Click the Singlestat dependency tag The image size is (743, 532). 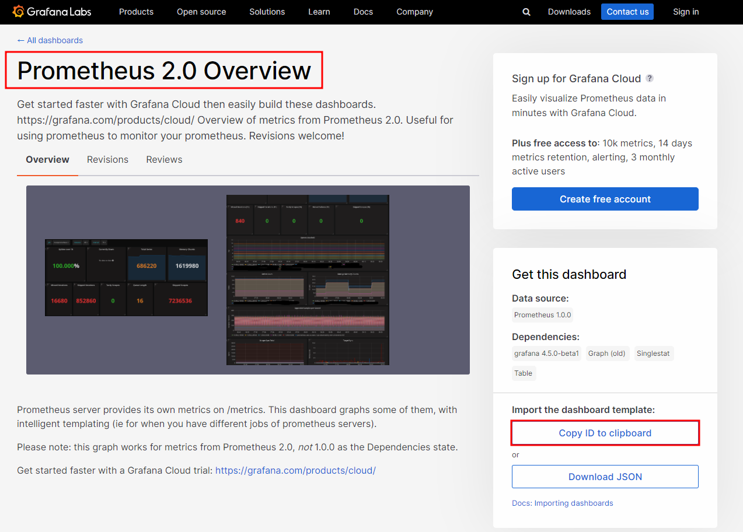[x=653, y=353]
